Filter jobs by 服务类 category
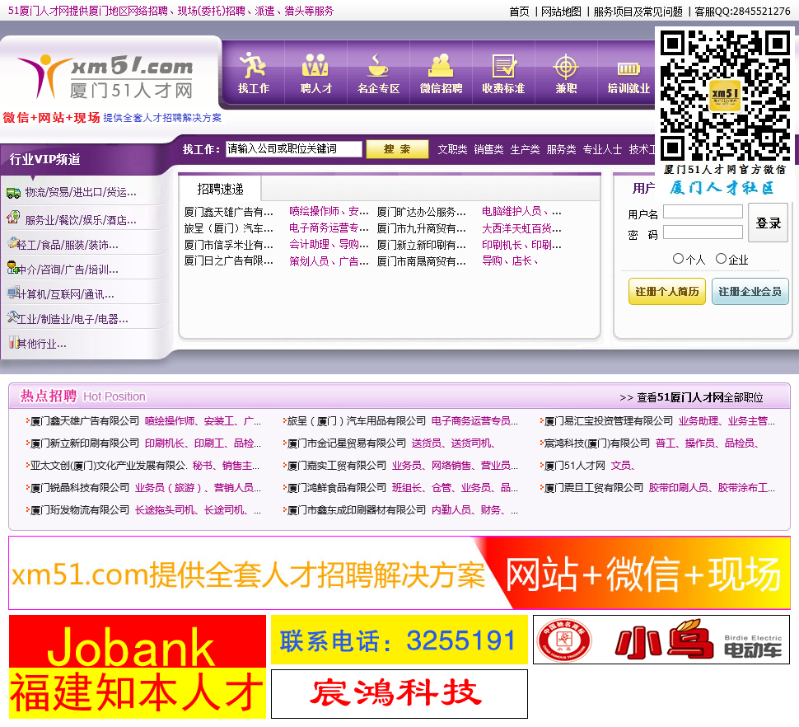The height and width of the screenshot is (727, 799). tap(561, 149)
